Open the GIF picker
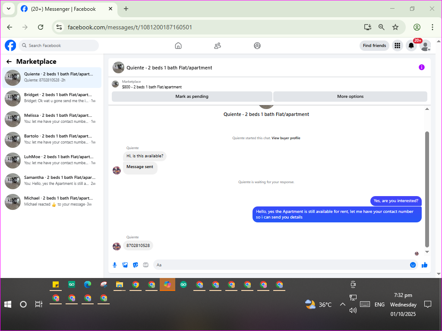This screenshot has height=331, width=442. (x=146, y=265)
